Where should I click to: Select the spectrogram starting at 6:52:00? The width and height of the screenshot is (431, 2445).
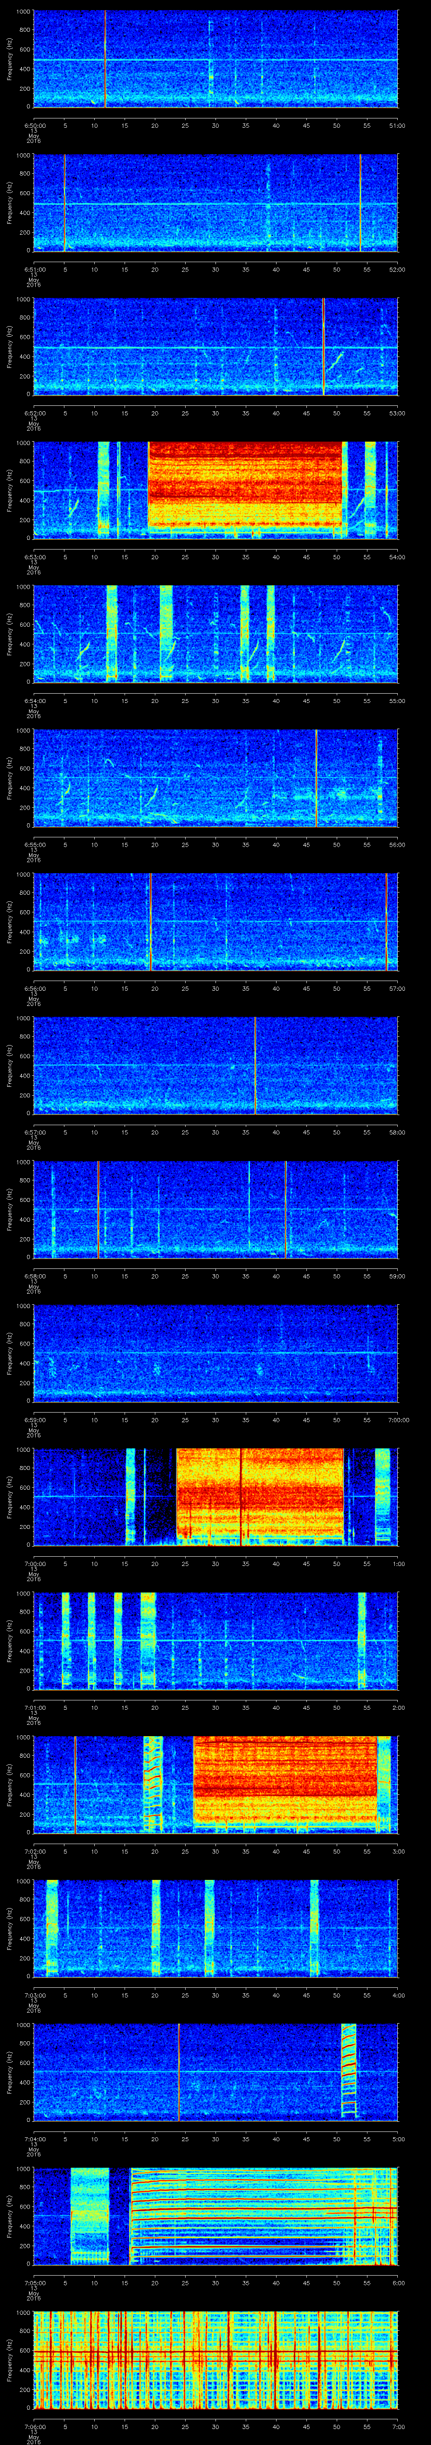click(216, 346)
